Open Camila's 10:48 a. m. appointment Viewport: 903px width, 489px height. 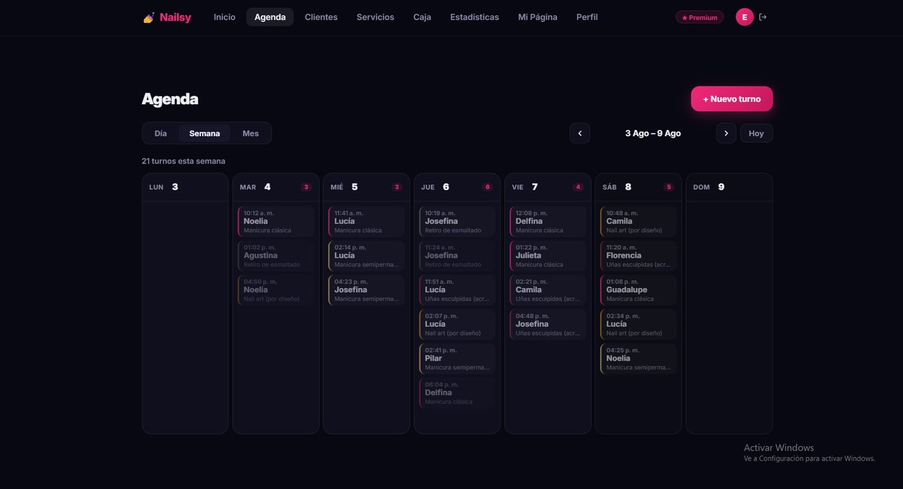[638, 222]
